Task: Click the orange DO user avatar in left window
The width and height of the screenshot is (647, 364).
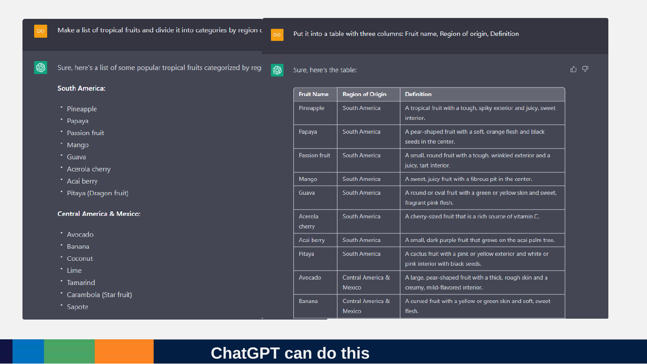Action: tap(40, 31)
